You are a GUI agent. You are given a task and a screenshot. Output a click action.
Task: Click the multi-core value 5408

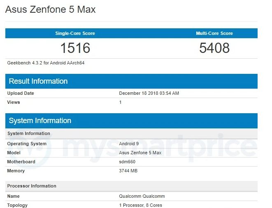[214, 48]
